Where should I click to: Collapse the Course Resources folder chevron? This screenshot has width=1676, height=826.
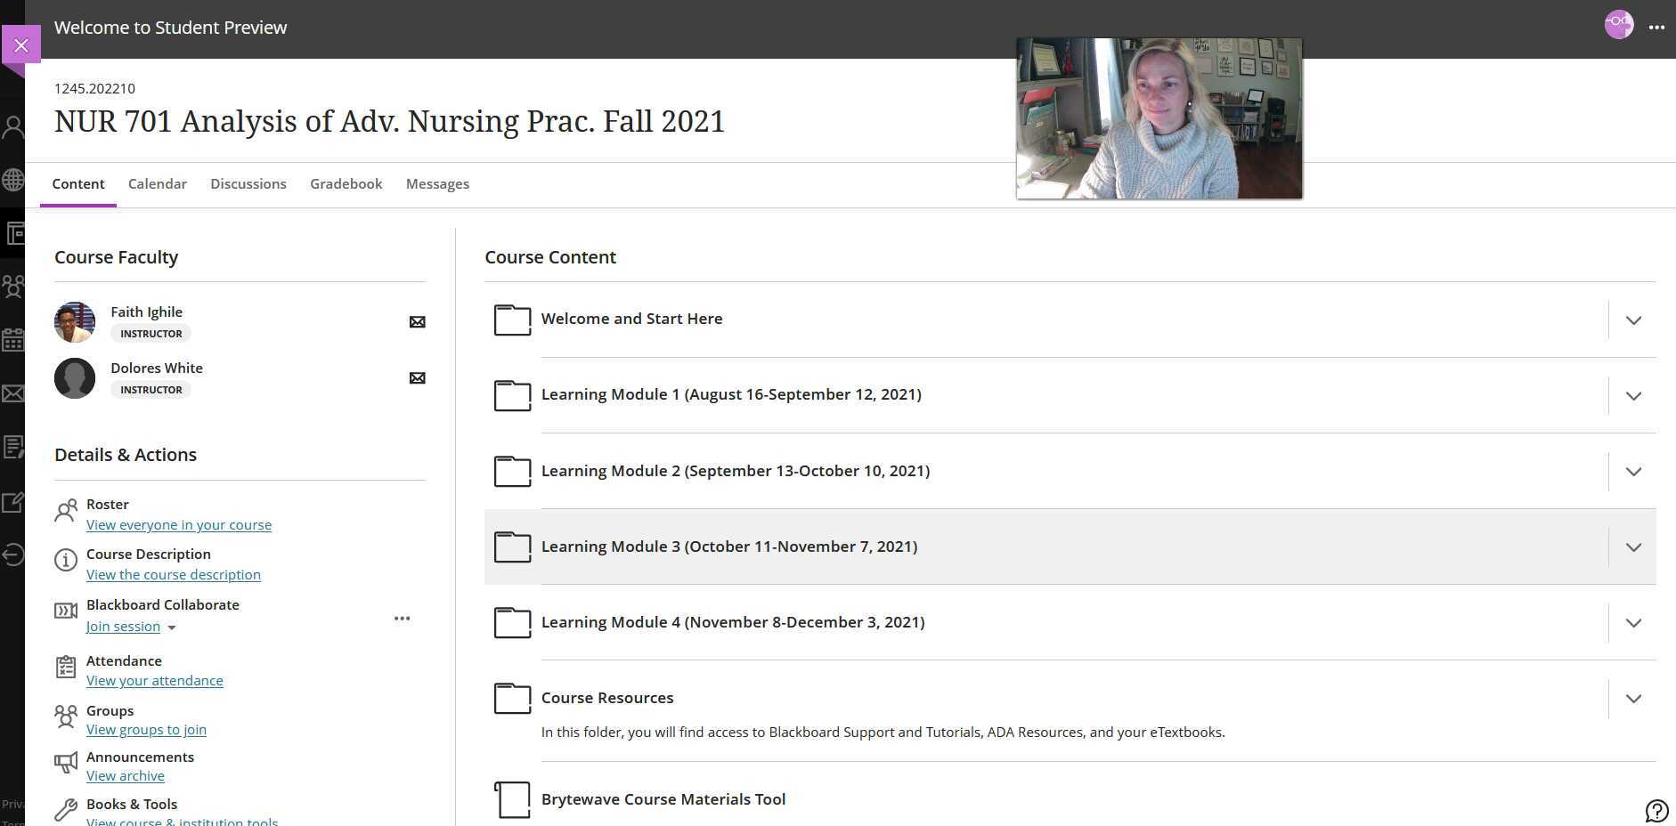pos(1634,699)
